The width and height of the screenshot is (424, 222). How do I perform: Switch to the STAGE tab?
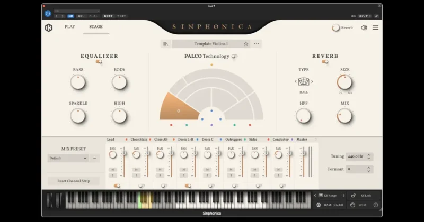coord(96,27)
